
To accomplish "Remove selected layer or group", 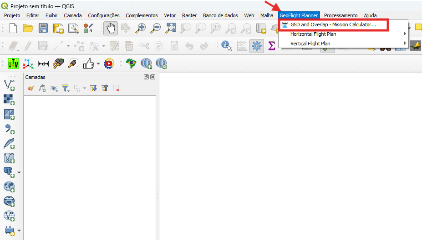I will (116, 88).
